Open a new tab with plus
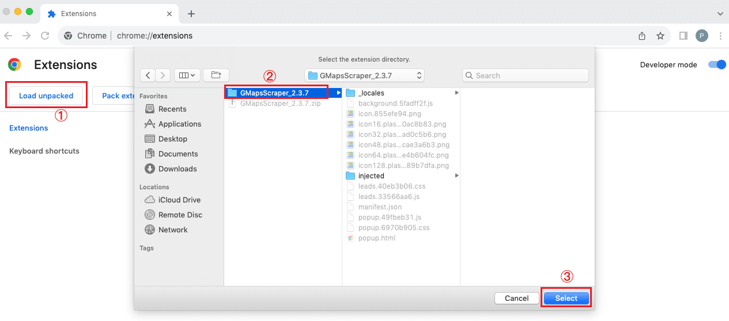729x321 pixels. click(x=191, y=14)
